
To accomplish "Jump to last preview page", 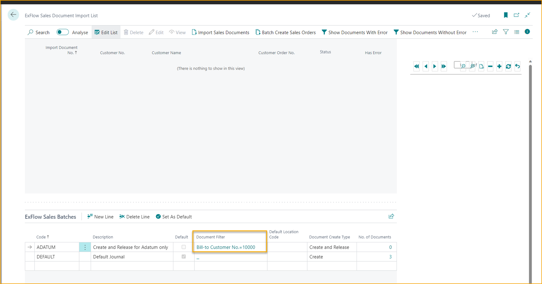I will [444, 66].
